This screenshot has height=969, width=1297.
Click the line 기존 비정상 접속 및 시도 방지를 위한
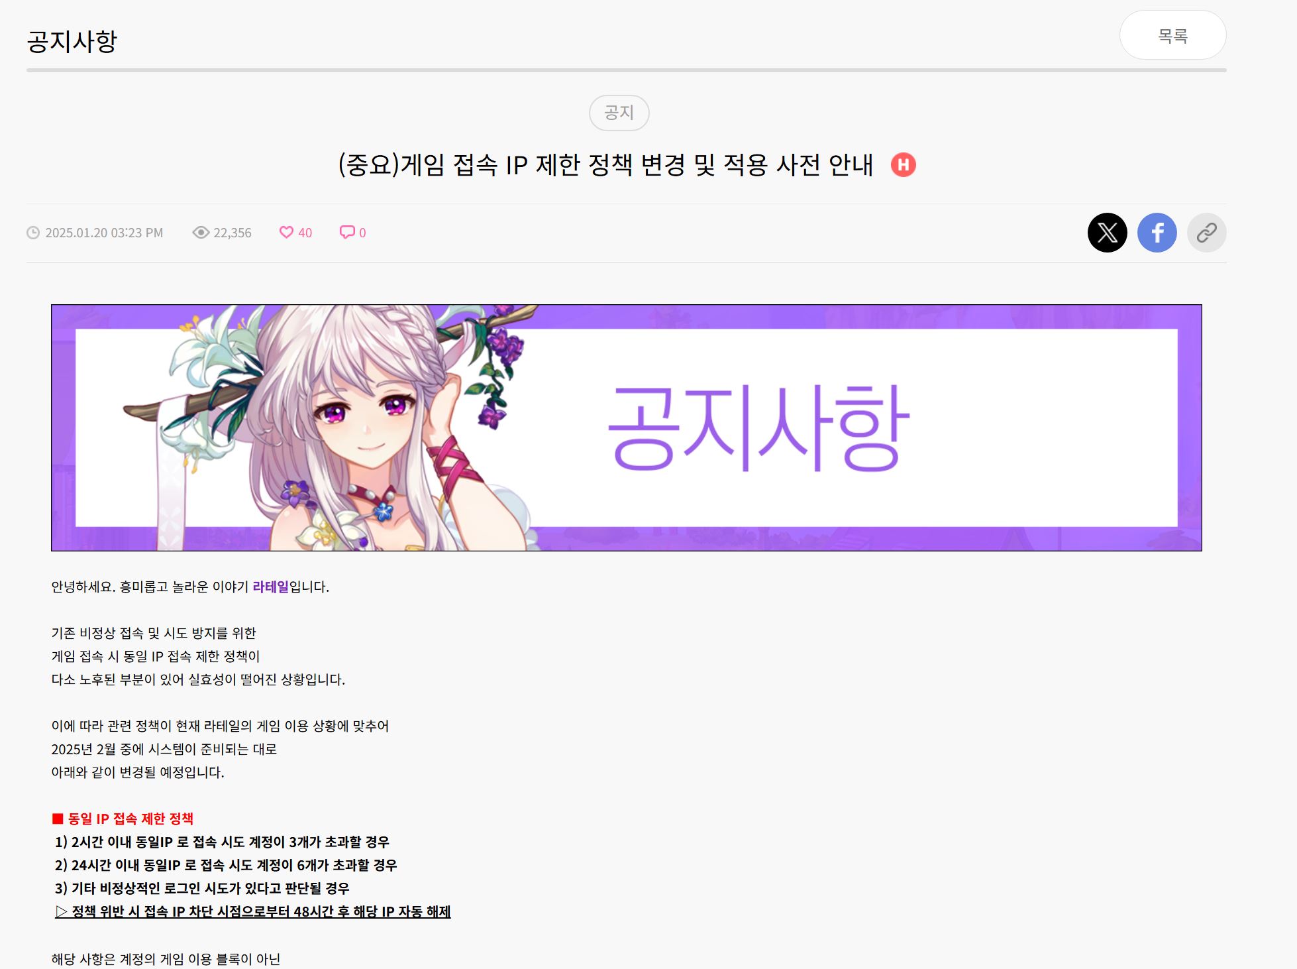[154, 633]
